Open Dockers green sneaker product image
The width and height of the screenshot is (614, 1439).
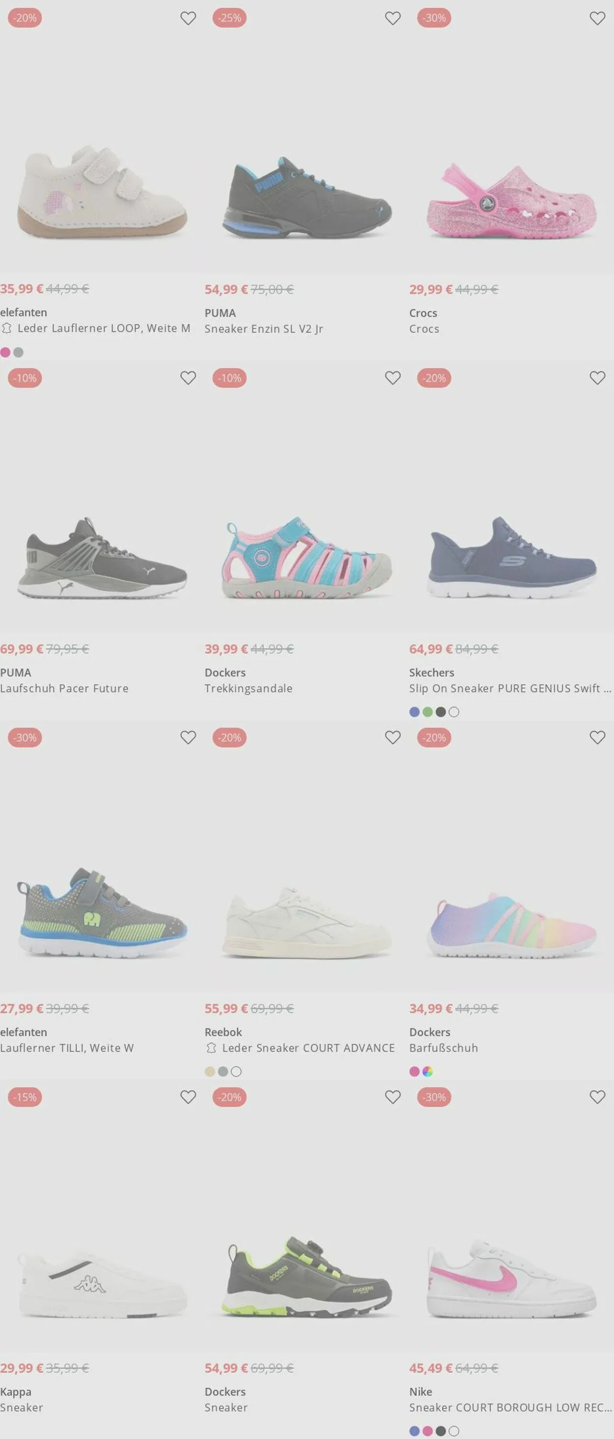tap(307, 1277)
